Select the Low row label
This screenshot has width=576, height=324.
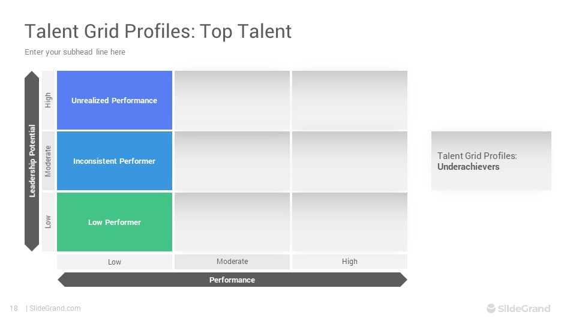point(48,222)
